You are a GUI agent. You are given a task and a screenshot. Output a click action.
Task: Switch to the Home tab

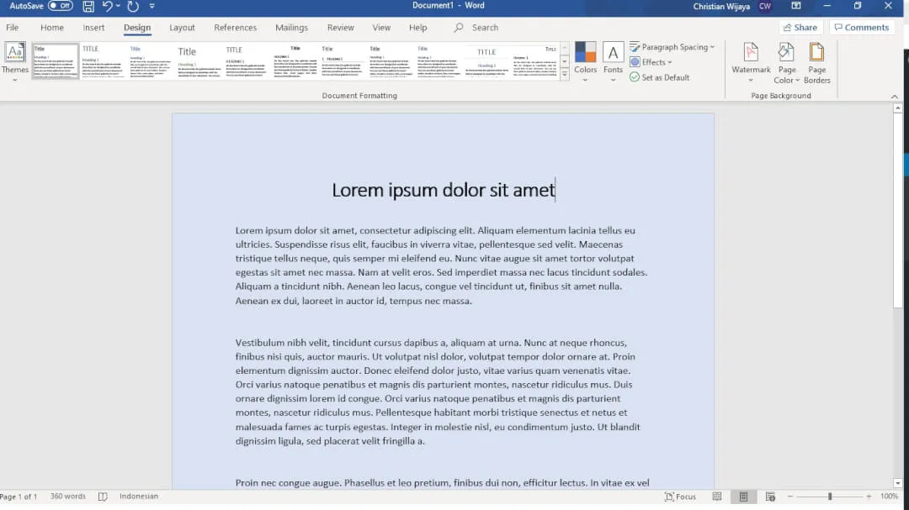pyautogui.click(x=52, y=27)
